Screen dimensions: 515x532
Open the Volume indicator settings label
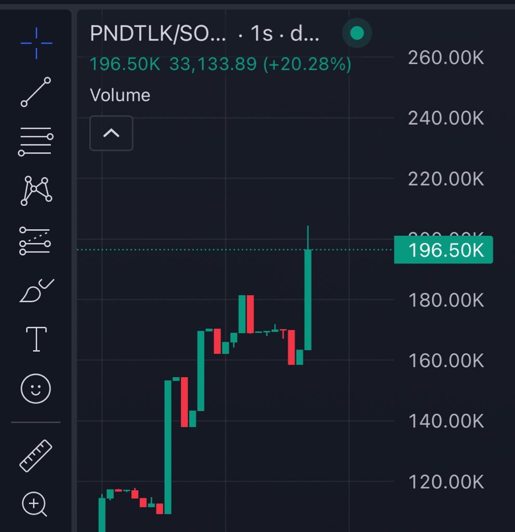click(x=120, y=95)
